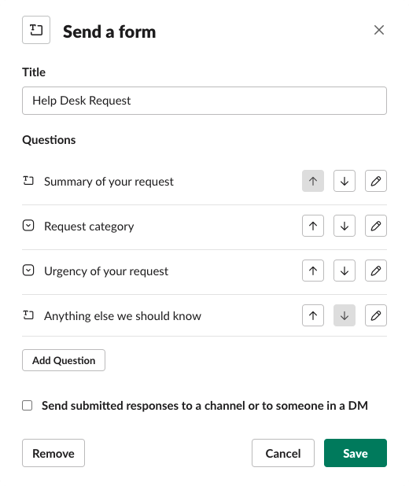Close the 'Send a form' dialog
Screen dimensions: 409x486
pyautogui.click(x=379, y=30)
